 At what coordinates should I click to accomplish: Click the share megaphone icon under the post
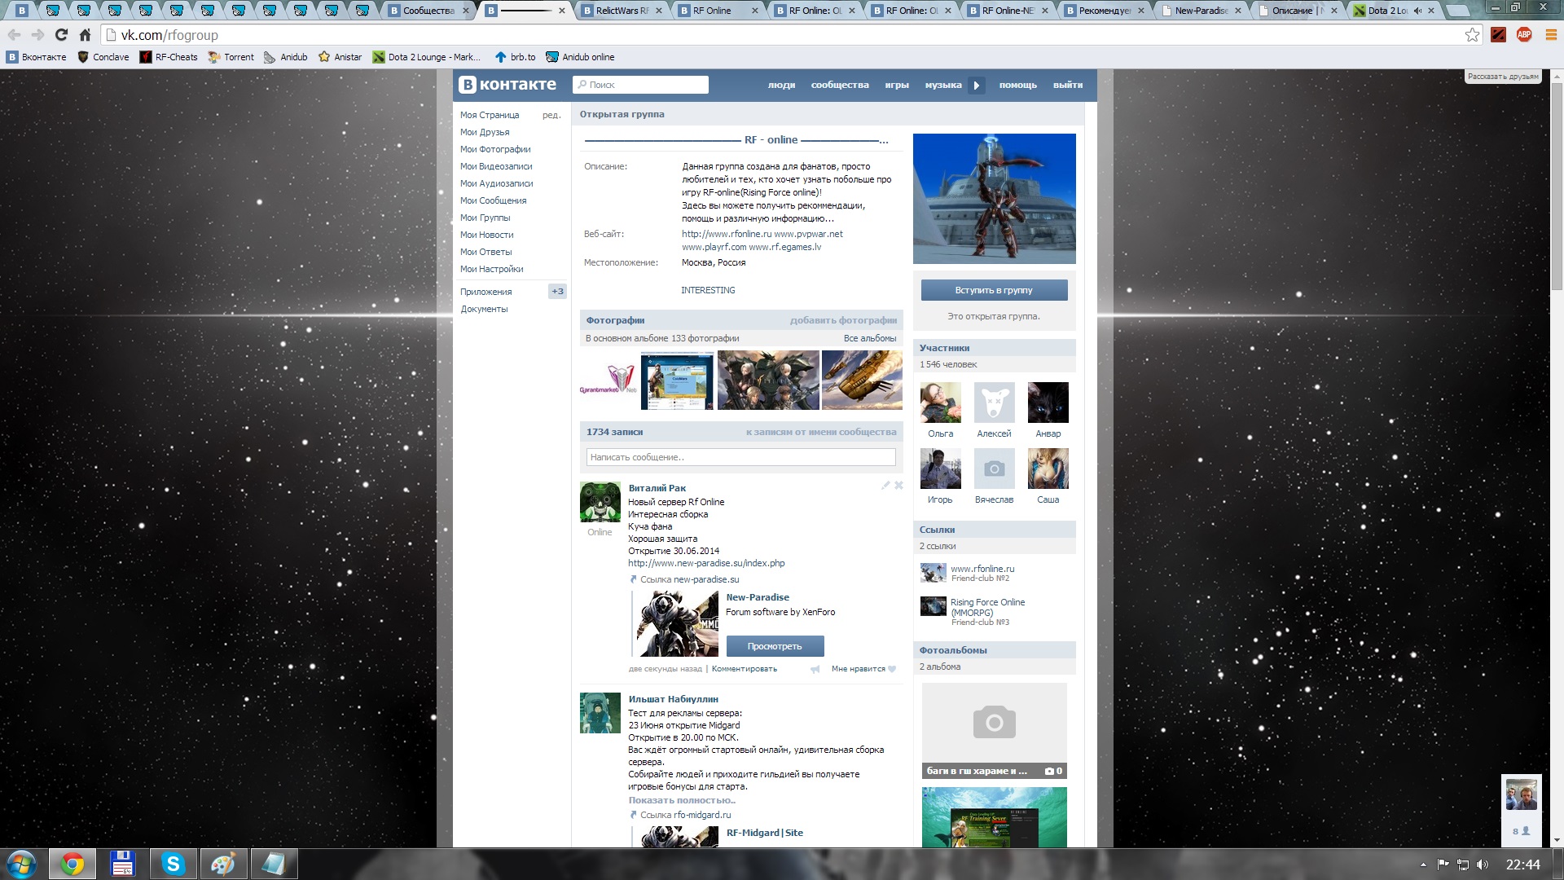click(x=815, y=669)
